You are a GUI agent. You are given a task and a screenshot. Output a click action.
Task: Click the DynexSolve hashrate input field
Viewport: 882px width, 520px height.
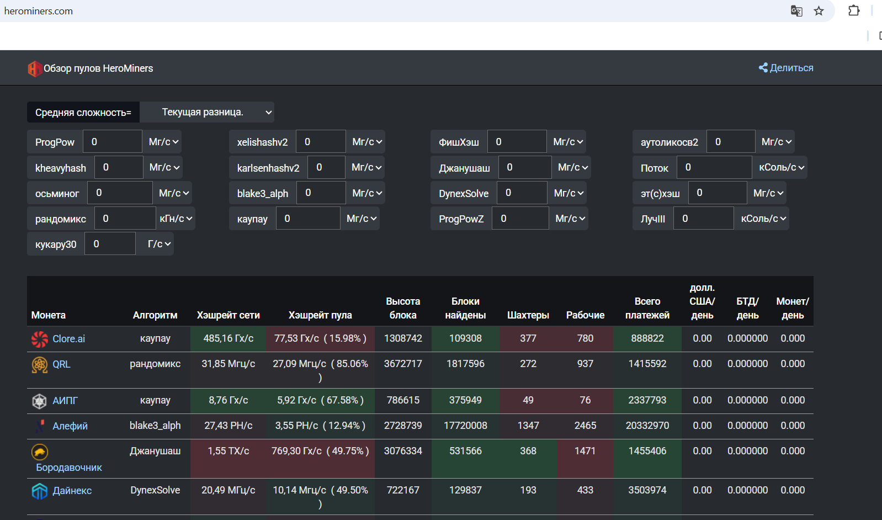522,193
